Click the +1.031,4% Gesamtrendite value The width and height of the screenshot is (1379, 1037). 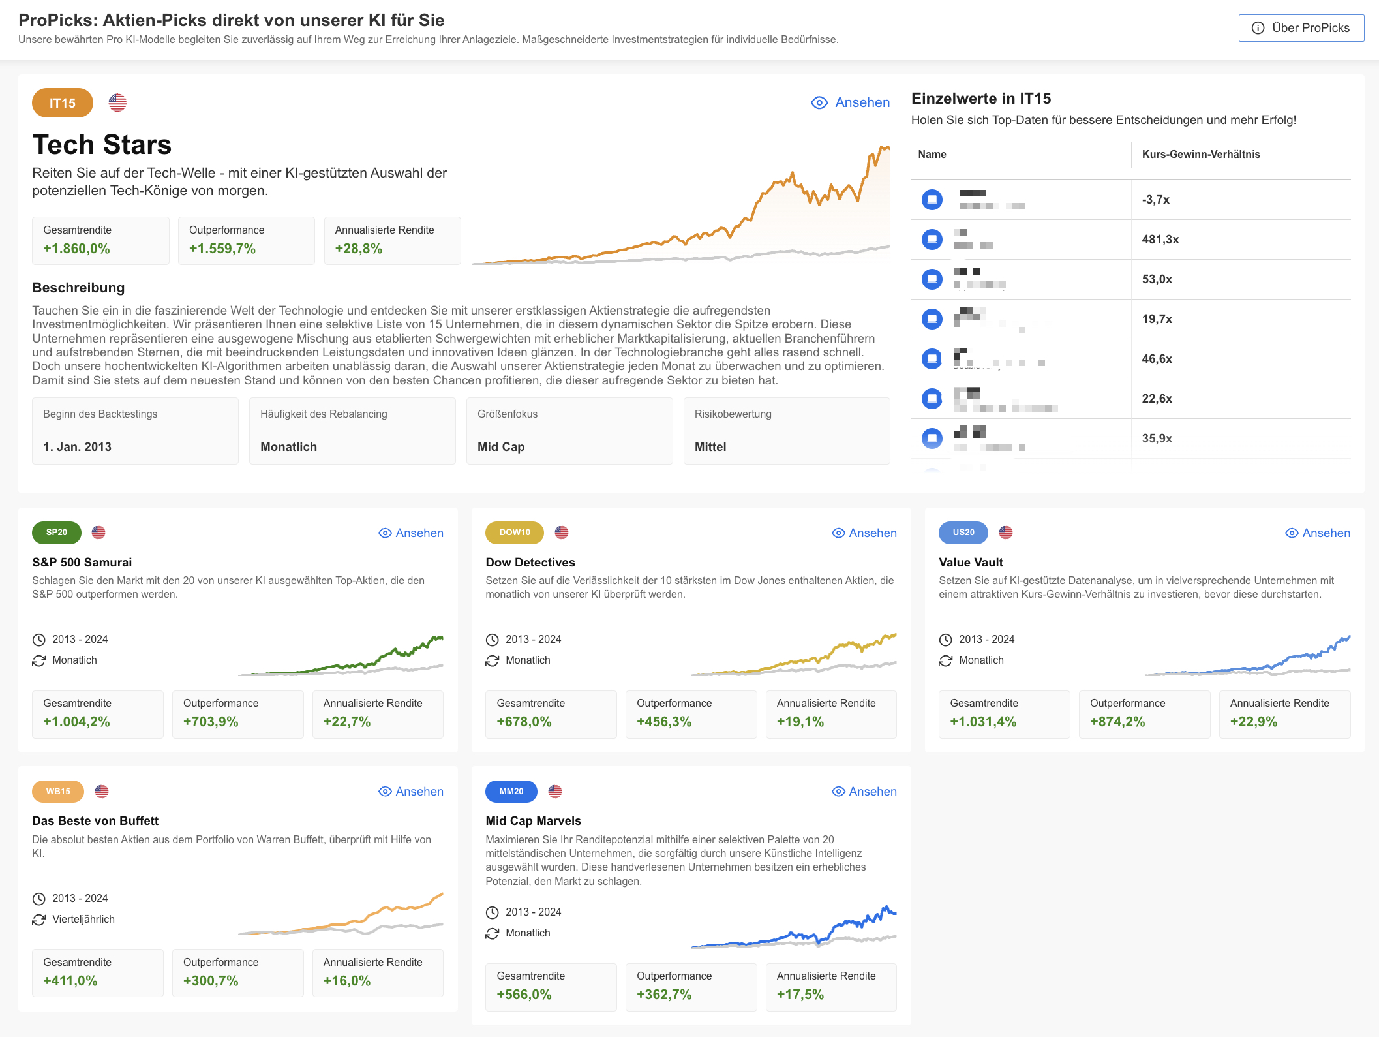(x=983, y=722)
